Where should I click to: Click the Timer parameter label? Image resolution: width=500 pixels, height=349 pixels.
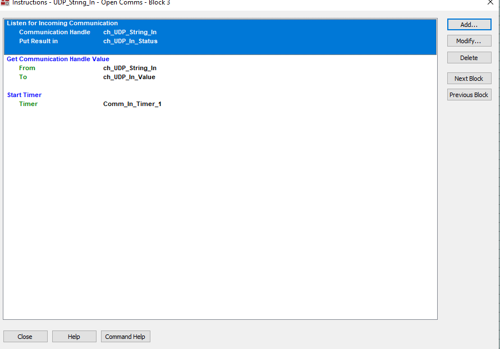(x=28, y=104)
